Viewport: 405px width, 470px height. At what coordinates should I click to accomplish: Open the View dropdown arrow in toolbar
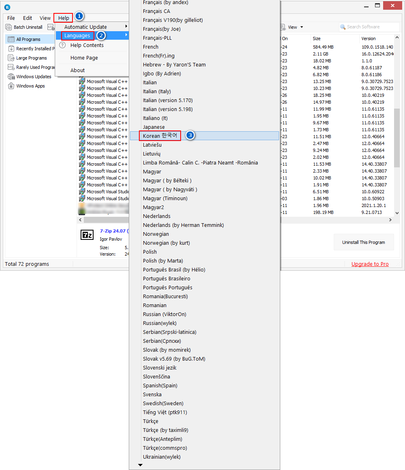tap(302, 27)
